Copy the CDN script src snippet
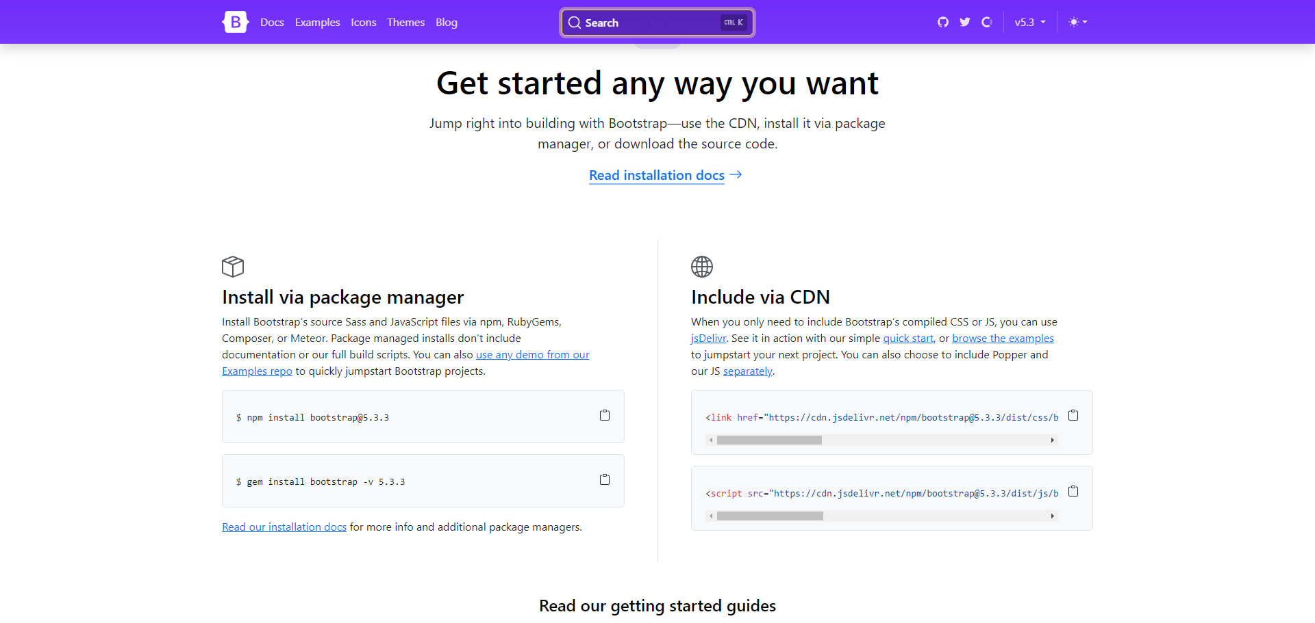 tap(1073, 491)
